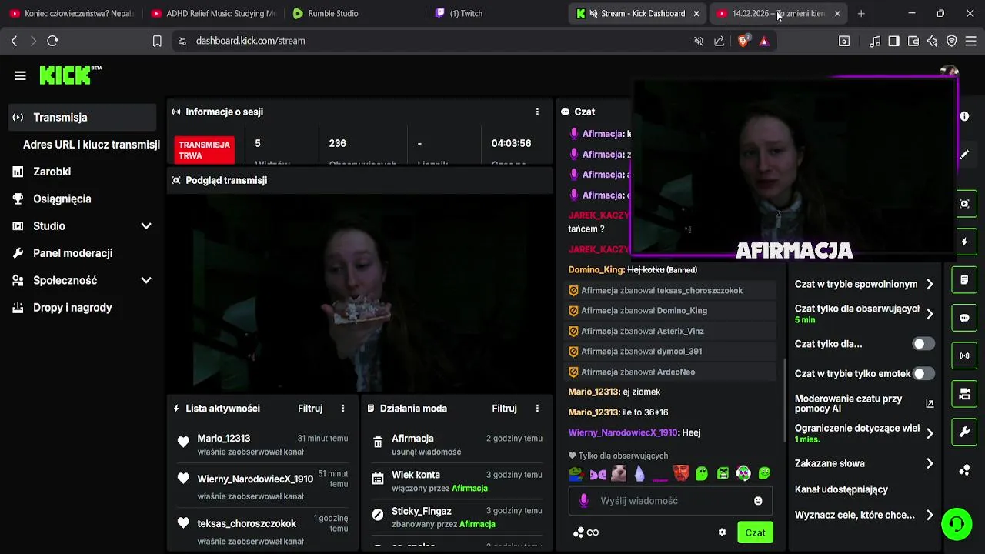Open Filtruj in Działania moda
Screen dimensions: 985x554
click(x=504, y=409)
